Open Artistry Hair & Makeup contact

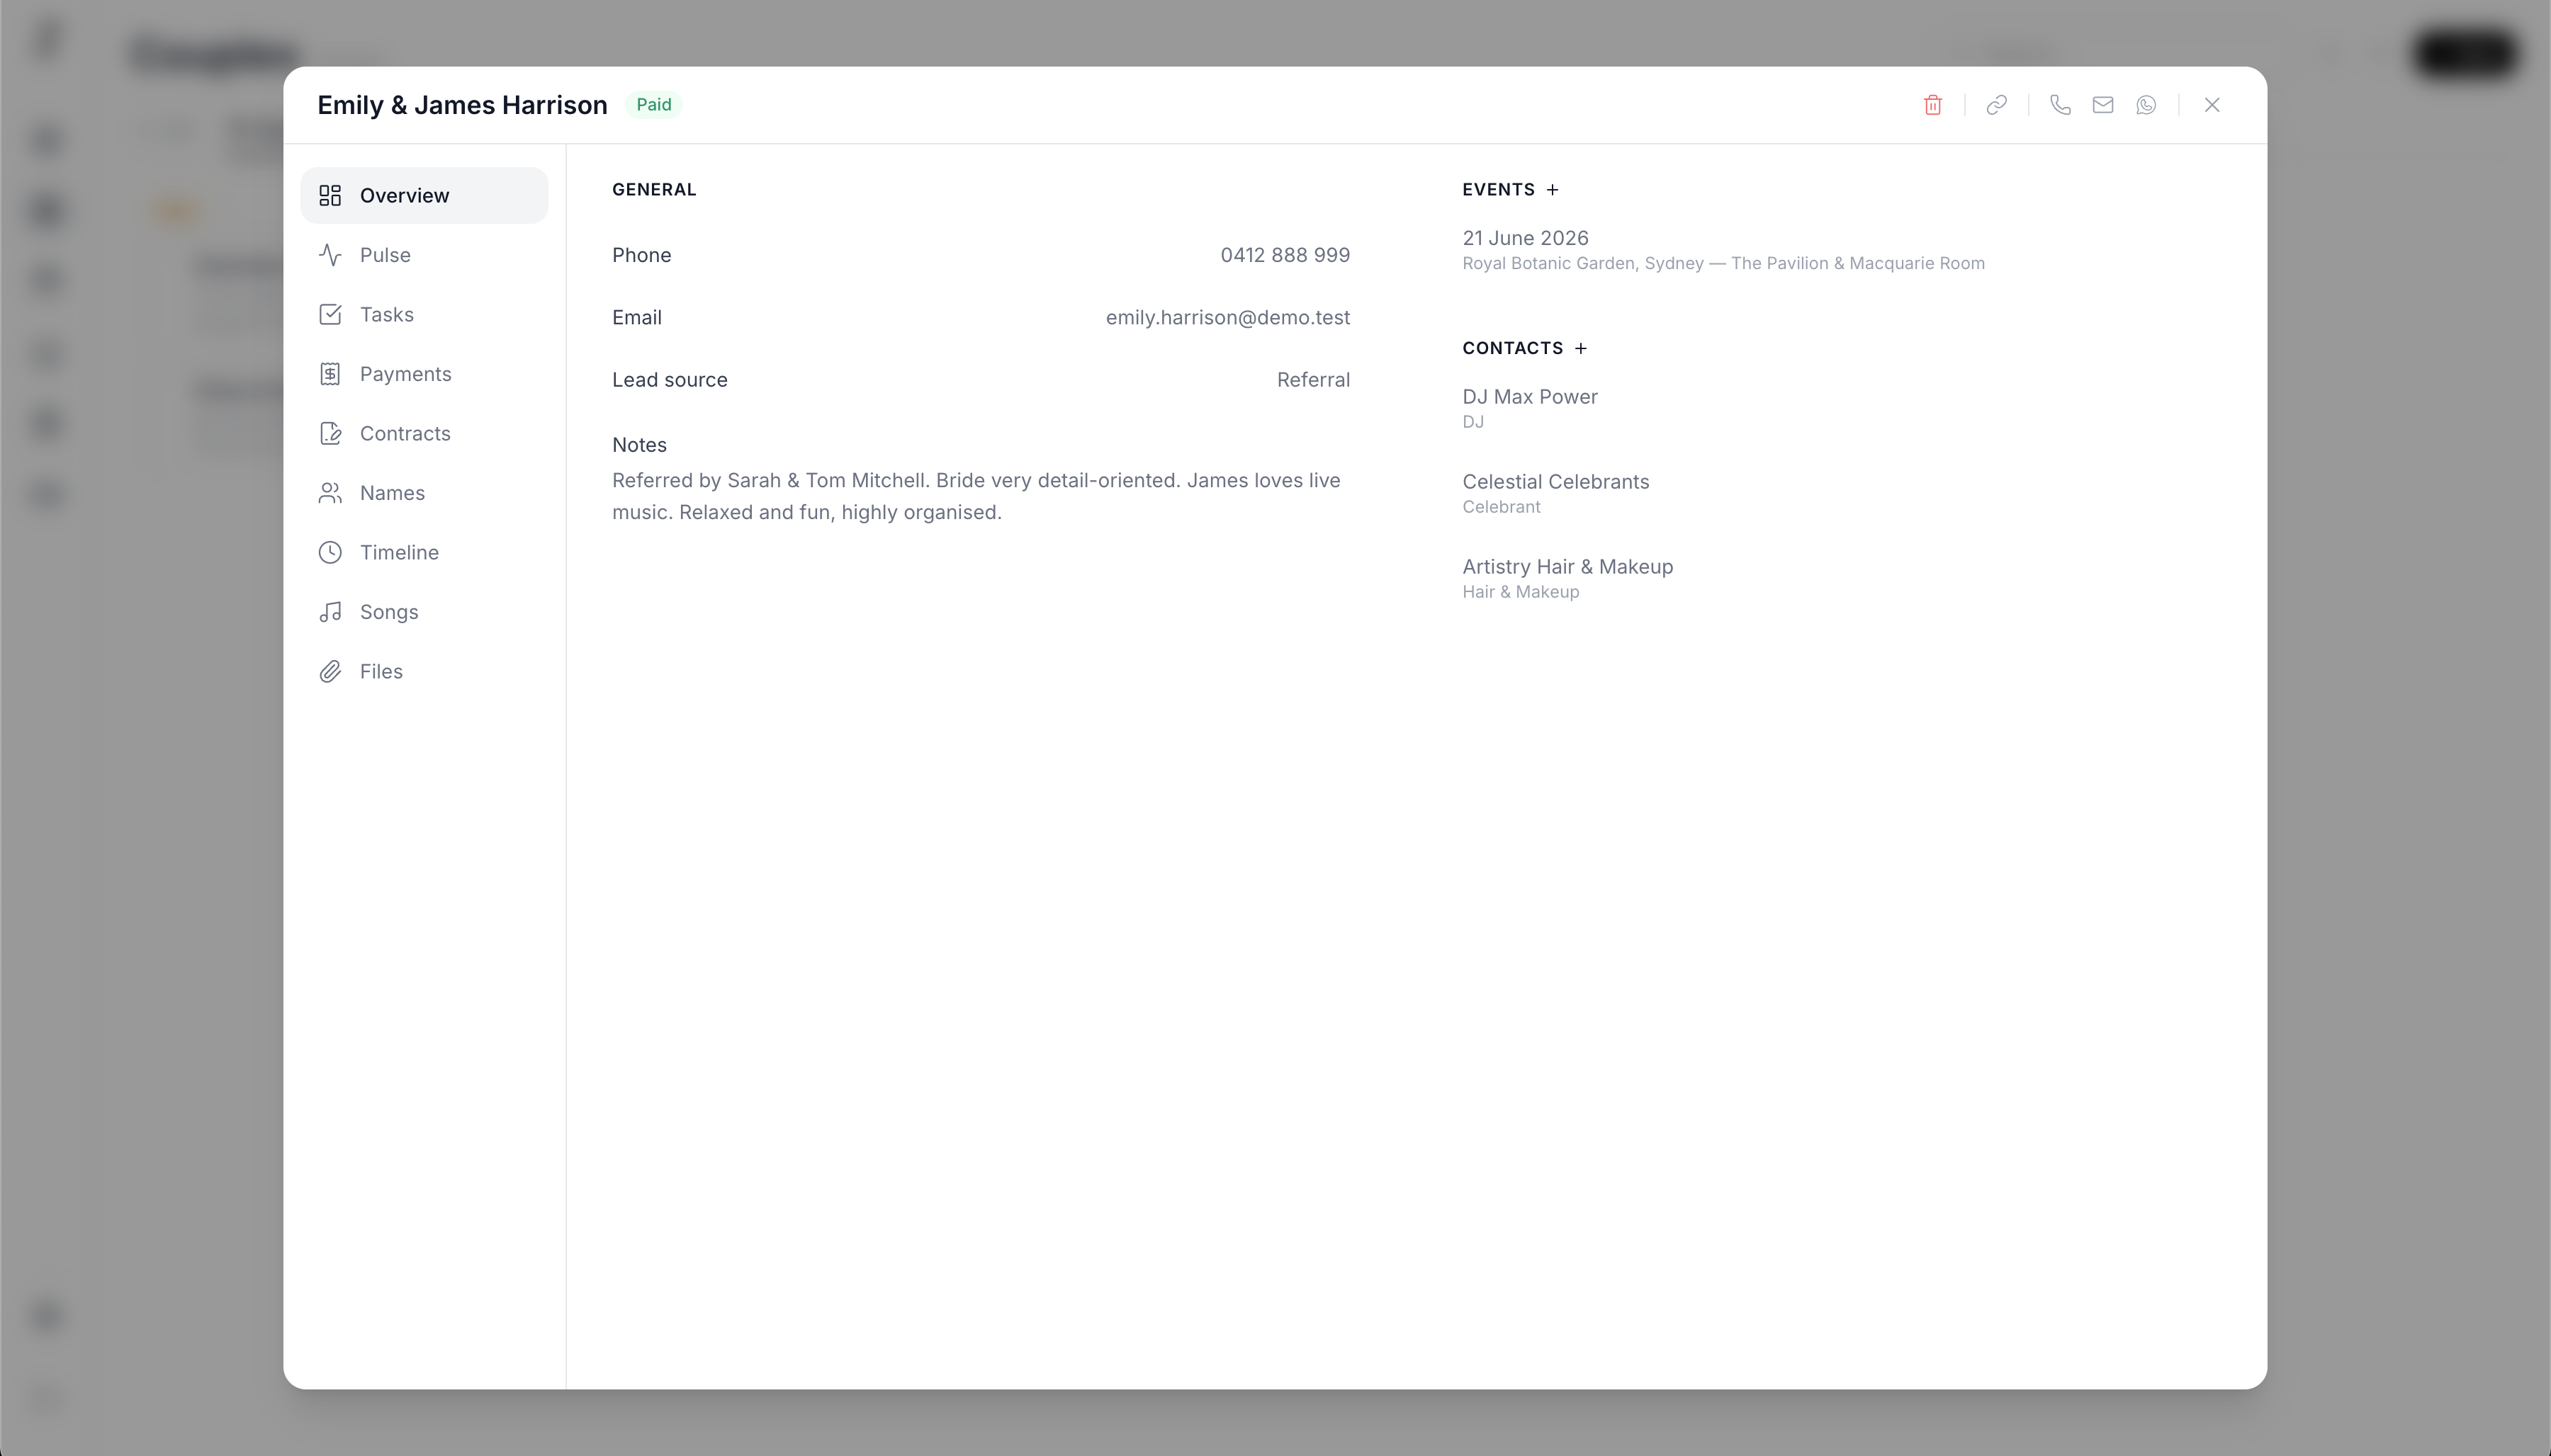coord(1567,567)
